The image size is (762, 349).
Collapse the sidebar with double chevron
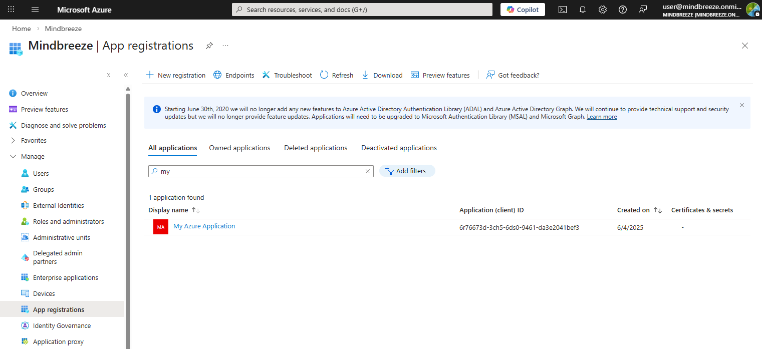point(126,75)
